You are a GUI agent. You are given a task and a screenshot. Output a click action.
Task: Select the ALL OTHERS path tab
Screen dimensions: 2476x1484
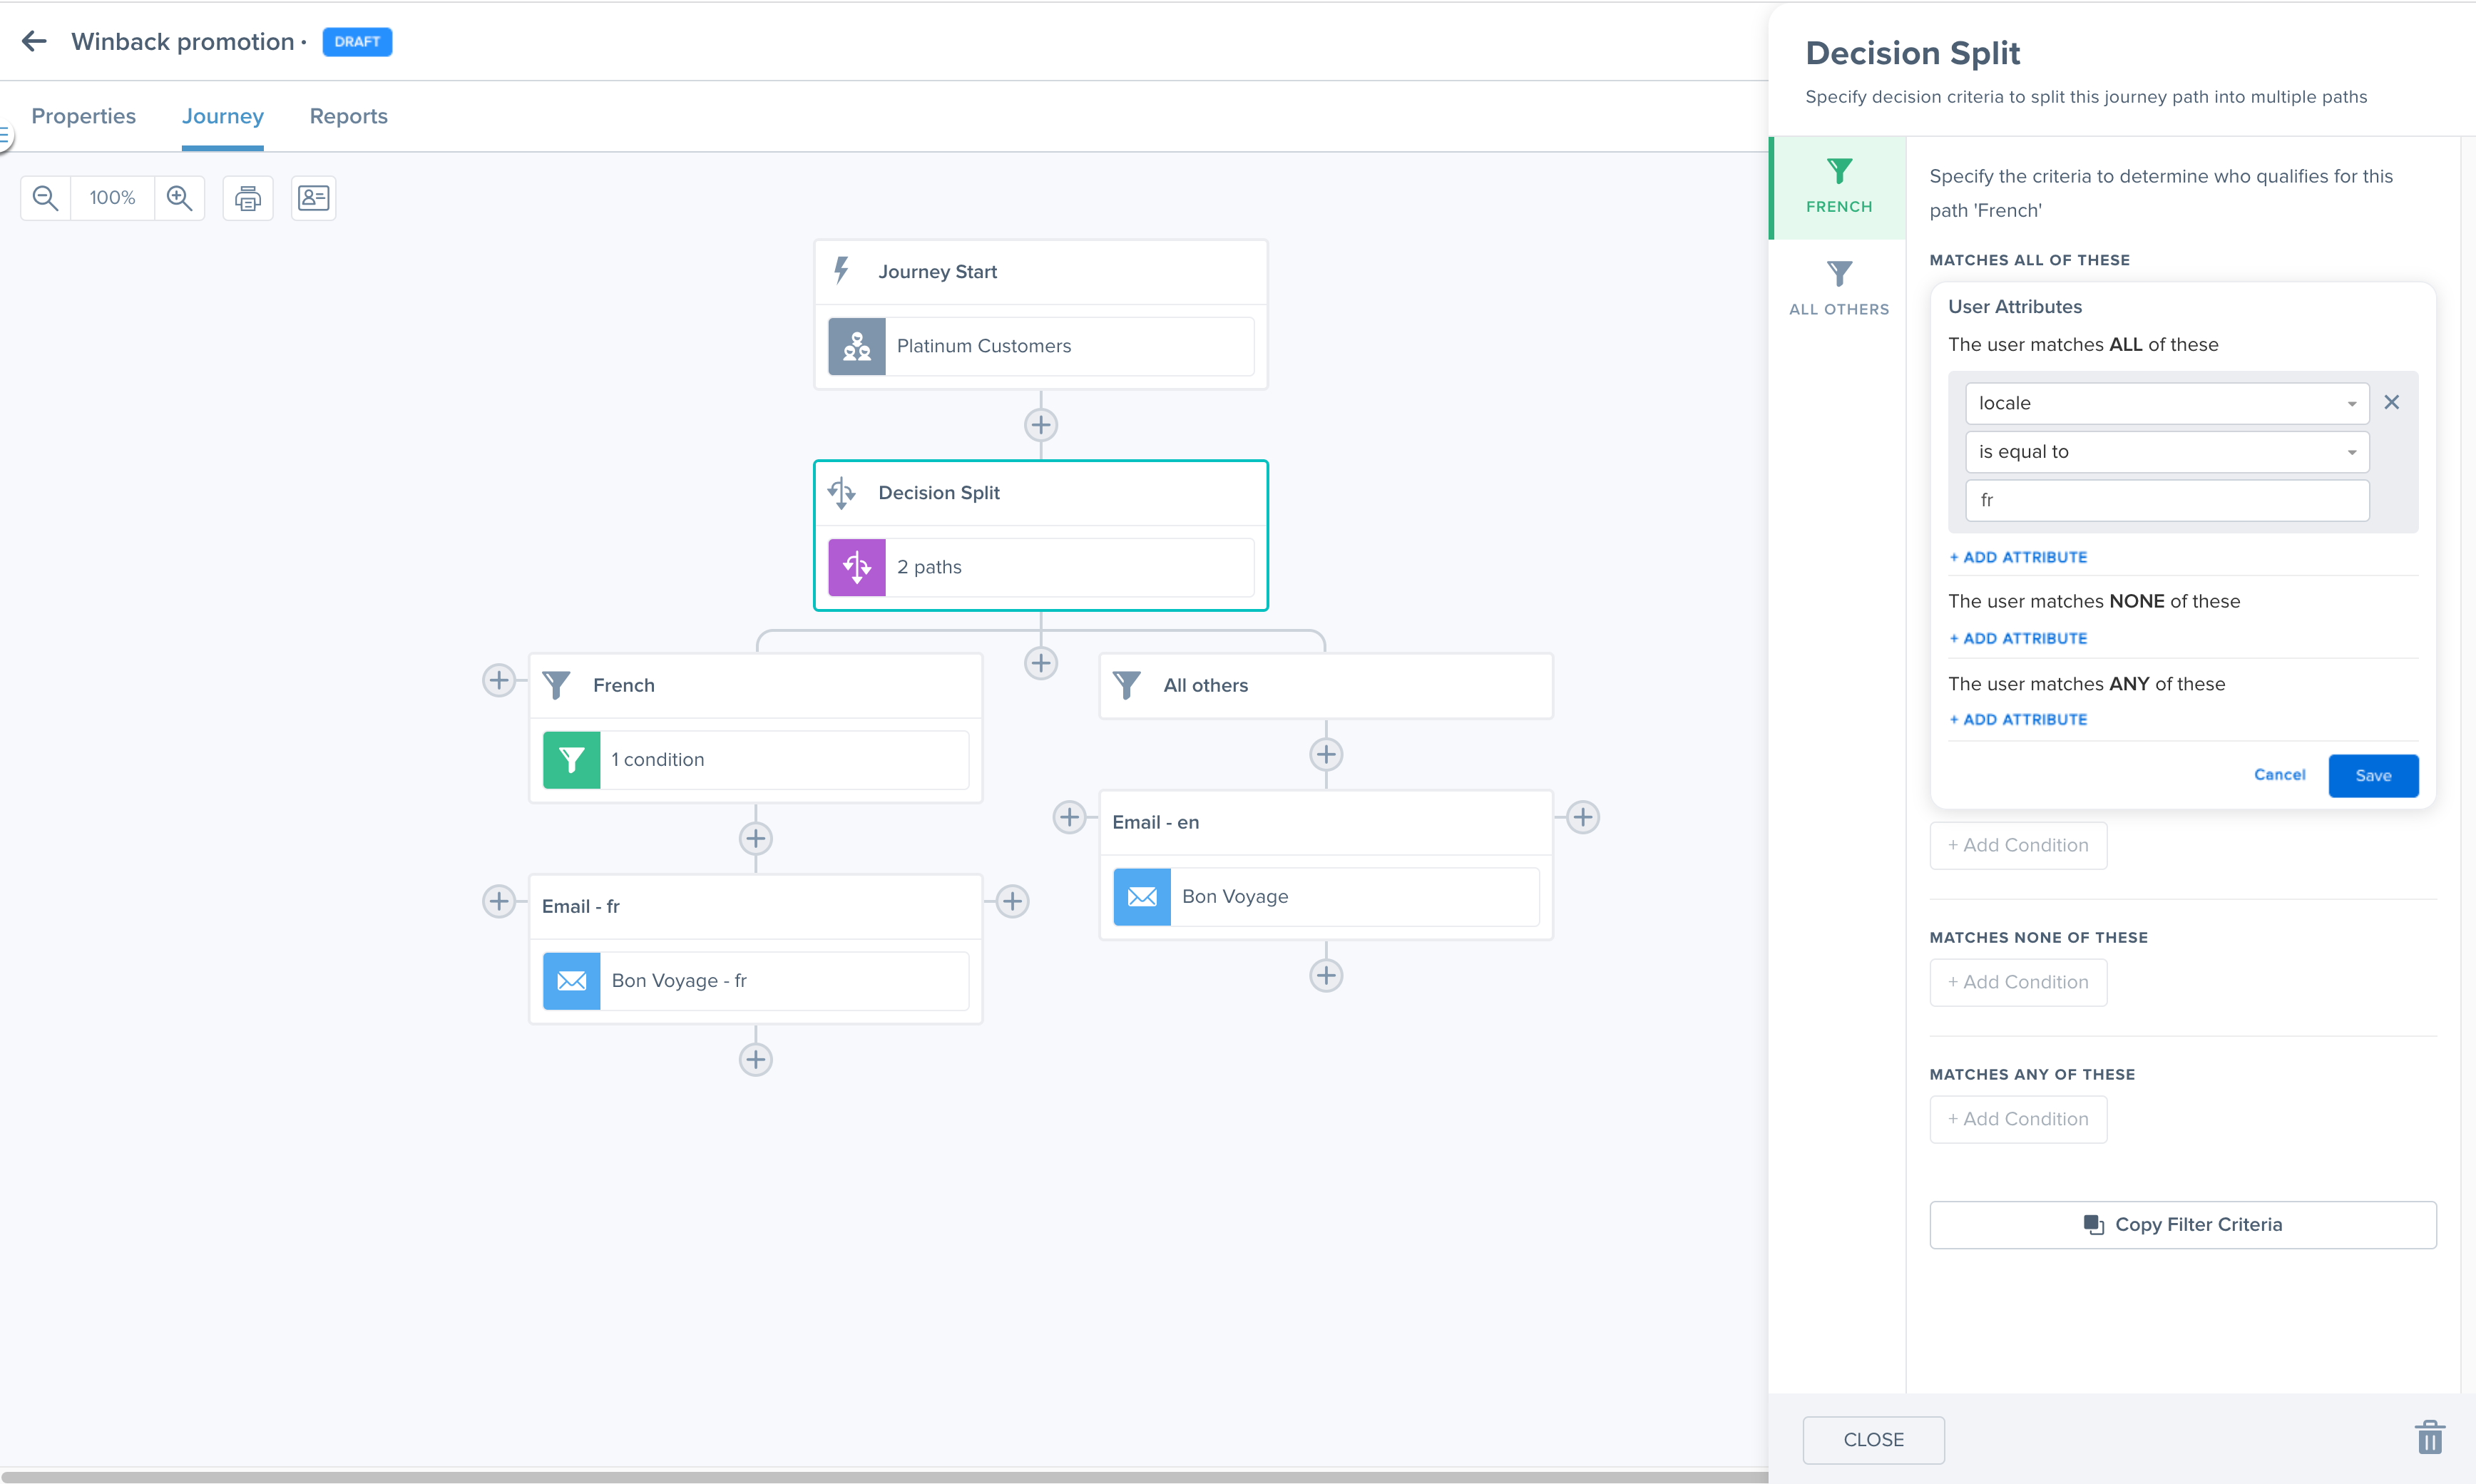coord(1838,289)
